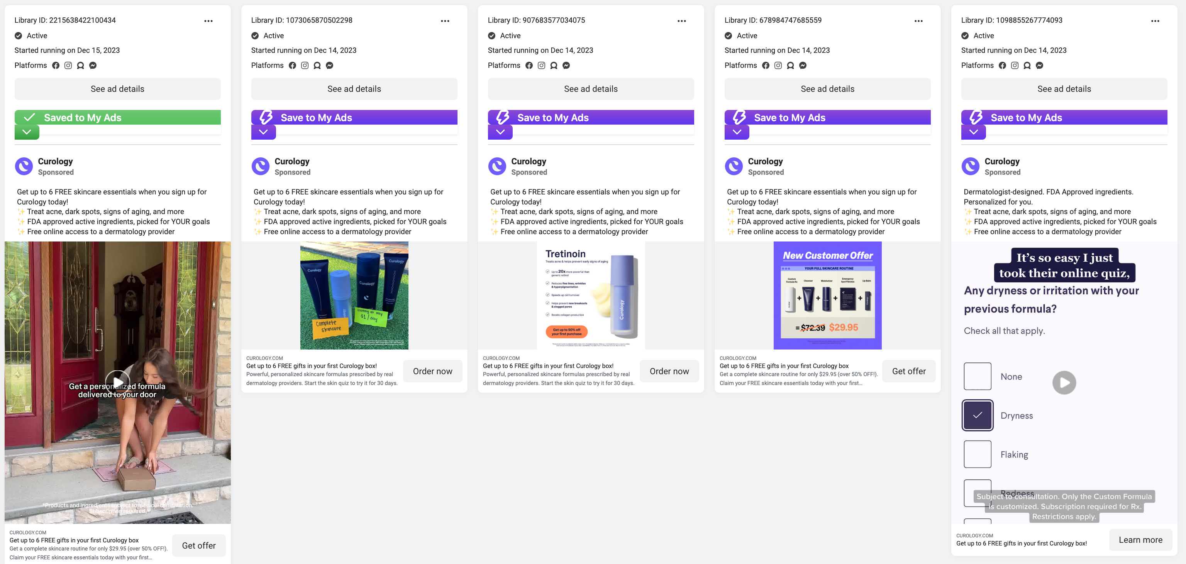This screenshot has height=564, width=1186.
Task: Play the online quiz video ad
Action: [x=1064, y=382]
